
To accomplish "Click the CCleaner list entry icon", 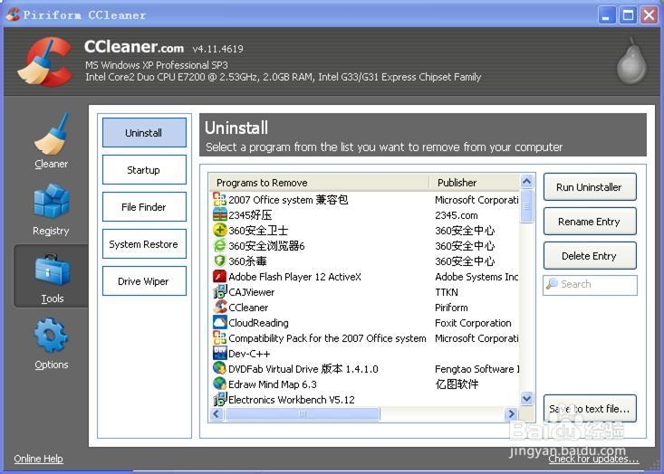I will coord(219,307).
